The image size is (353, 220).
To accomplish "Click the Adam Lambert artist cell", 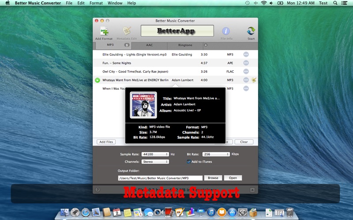I will [183, 80].
